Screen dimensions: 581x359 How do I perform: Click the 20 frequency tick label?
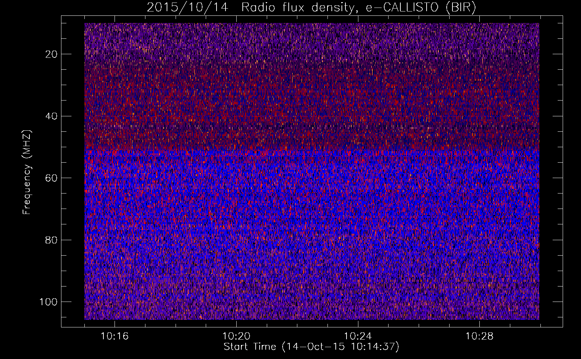pyautogui.click(x=52, y=54)
